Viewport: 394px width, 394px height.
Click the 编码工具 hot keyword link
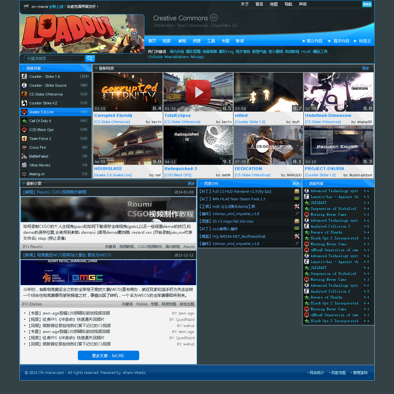coord(320,52)
